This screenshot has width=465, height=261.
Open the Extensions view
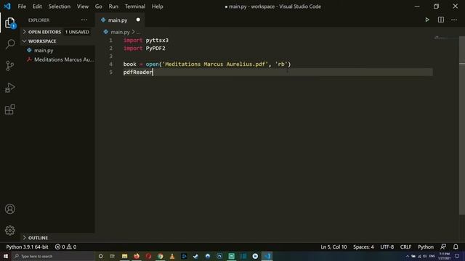(x=9, y=109)
